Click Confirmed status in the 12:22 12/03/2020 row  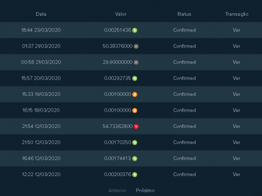tap(184, 175)
